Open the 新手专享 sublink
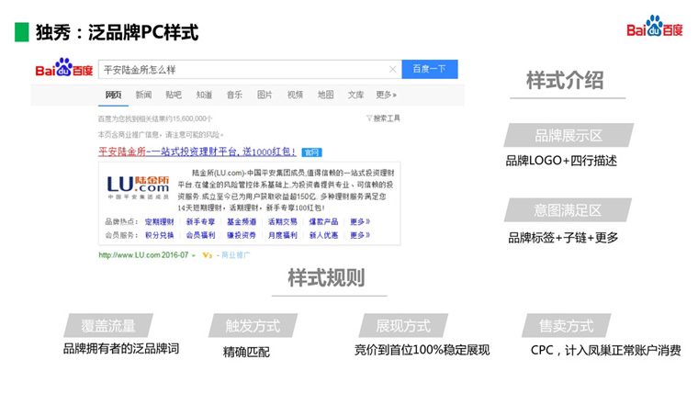Screen dimensions: 698x393 200,221
